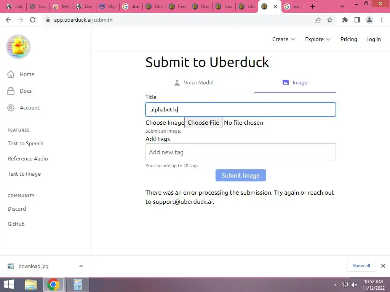390x292 pixels.
Task: Close the downloads bar
Action: coord(383,266)
